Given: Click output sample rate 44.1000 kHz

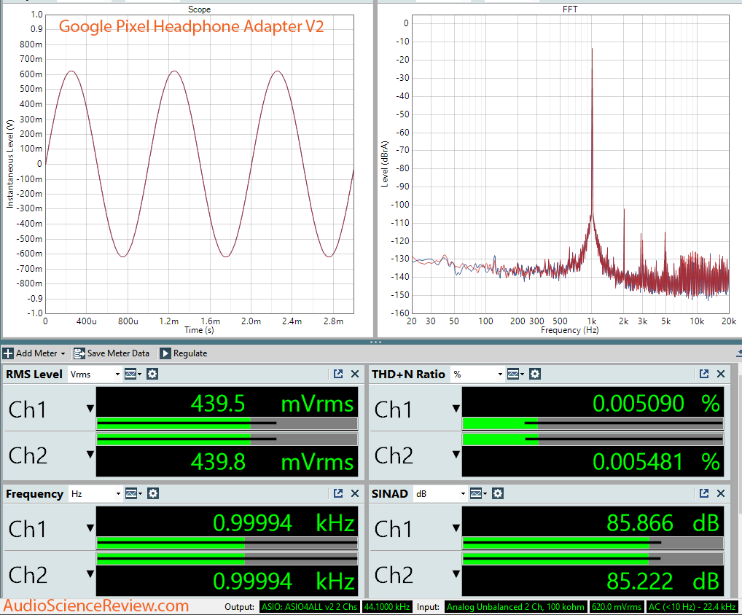Looking at the screenshot, I should click(387, 607).
